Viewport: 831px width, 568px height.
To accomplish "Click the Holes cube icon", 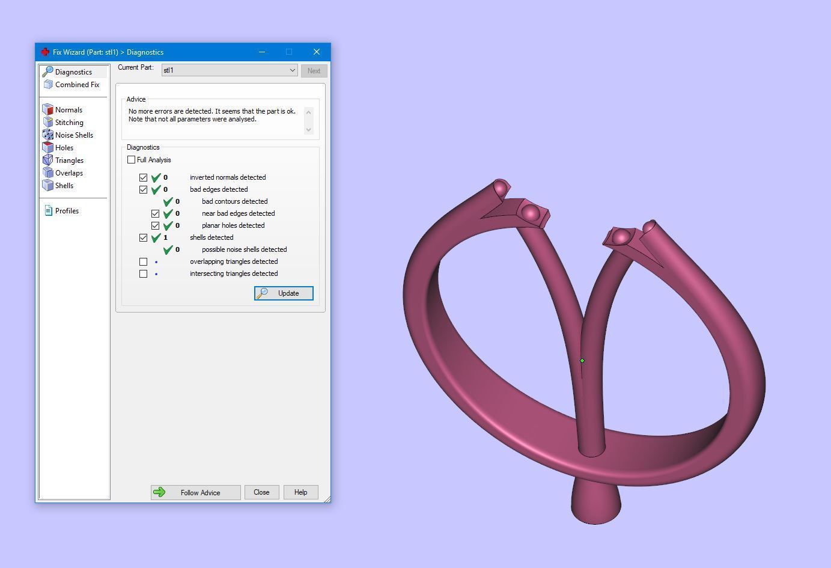I will click(x=48, y=147).
